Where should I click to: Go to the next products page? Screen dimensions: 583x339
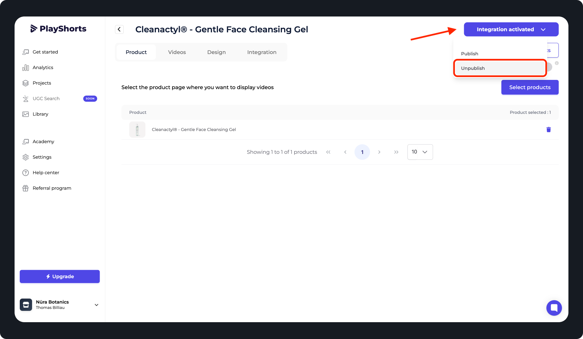[379, 152]
